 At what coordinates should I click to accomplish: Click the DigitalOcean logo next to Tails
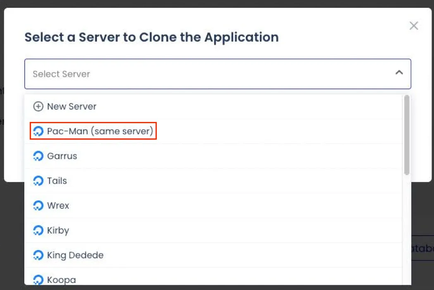click(38, 181)
